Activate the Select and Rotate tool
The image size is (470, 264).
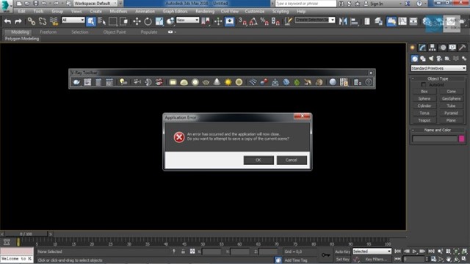click(x=148, y=21)
